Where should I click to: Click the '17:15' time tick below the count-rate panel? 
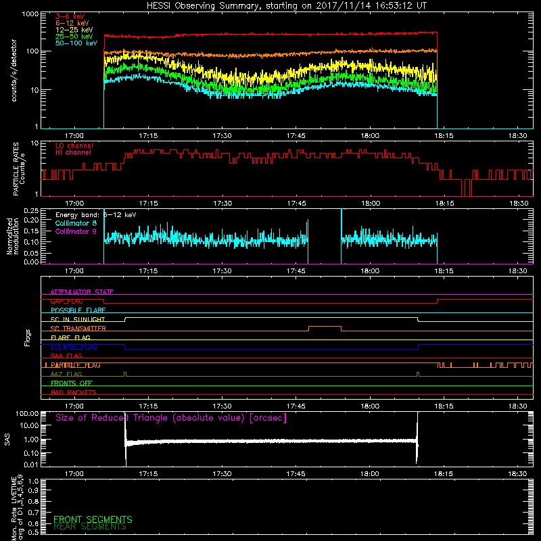coord(148,136)
